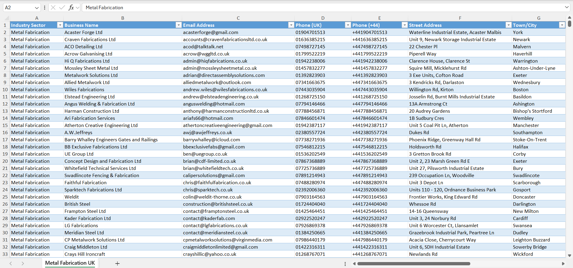Open the Industry Sector filter dropdown

pos(60,25)
